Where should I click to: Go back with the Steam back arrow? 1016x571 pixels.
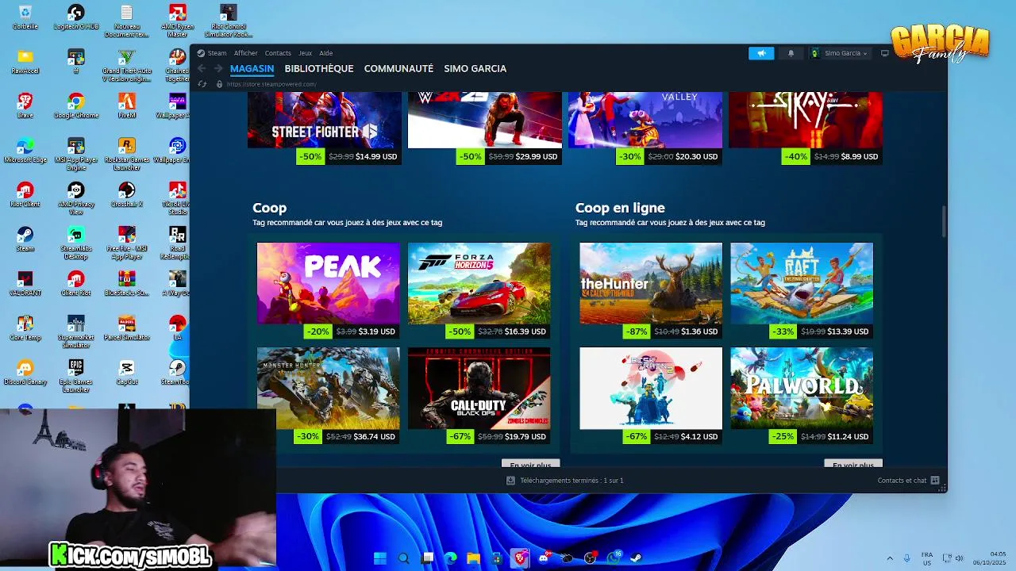[x=202, y=69]
